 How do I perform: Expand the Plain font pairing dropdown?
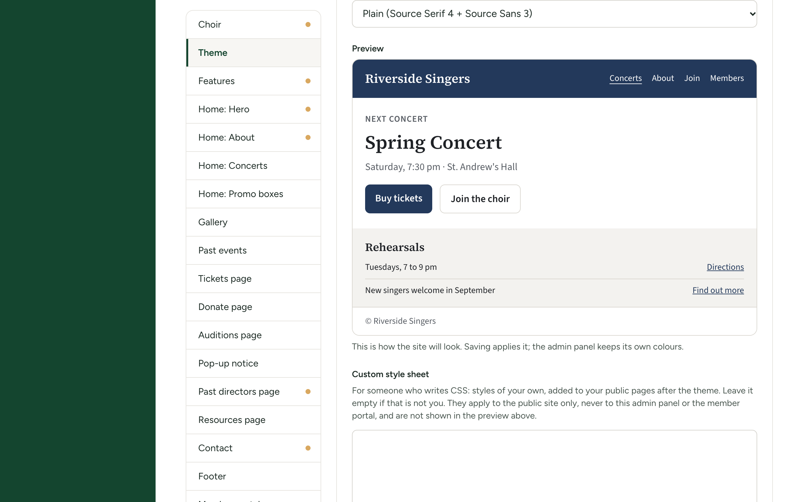click(x=554, y=13)
